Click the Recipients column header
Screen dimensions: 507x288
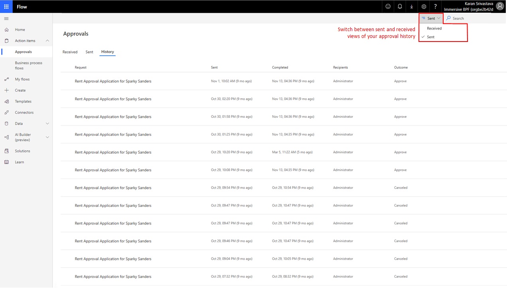coord(341,68)
